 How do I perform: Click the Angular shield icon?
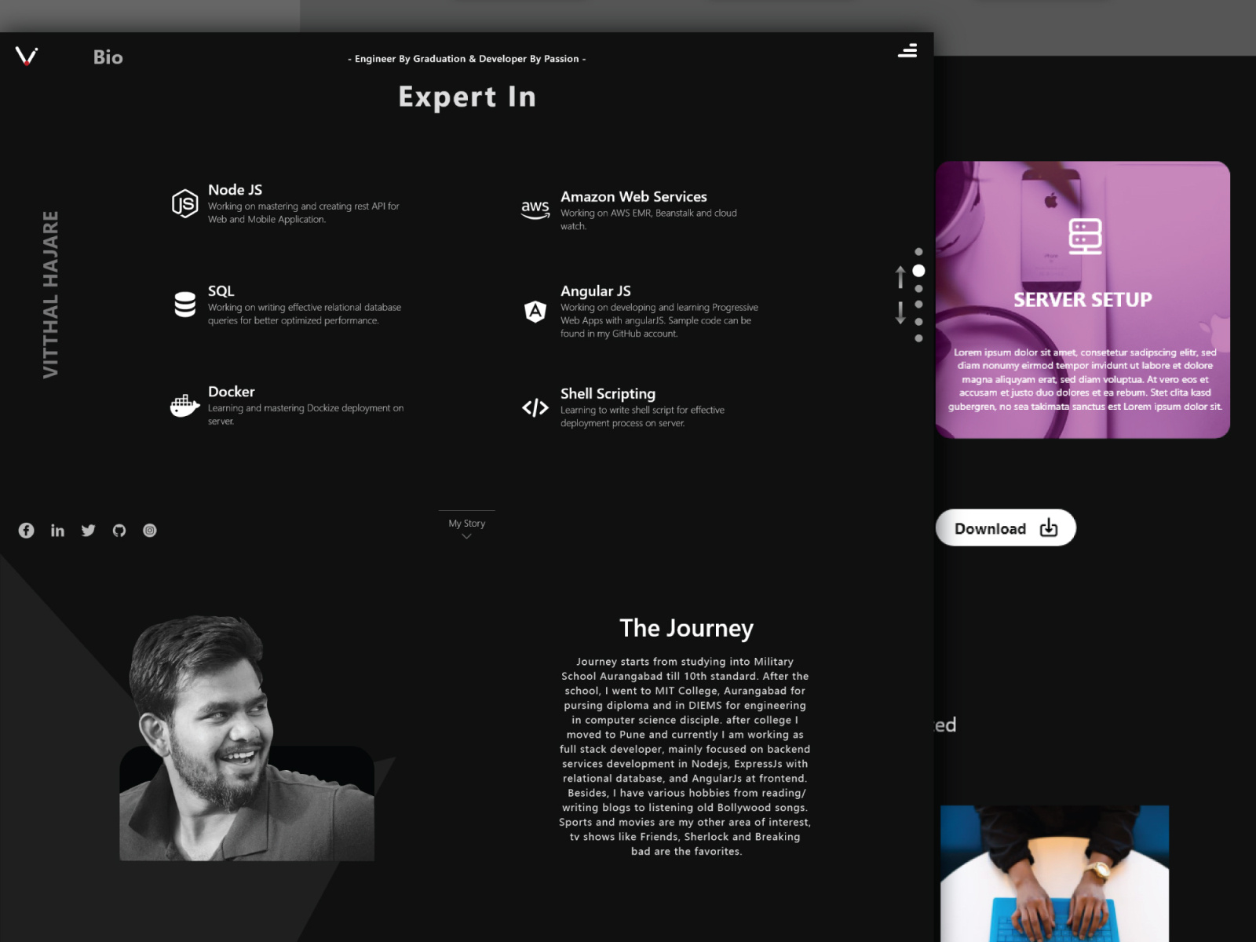coord(535,312)
